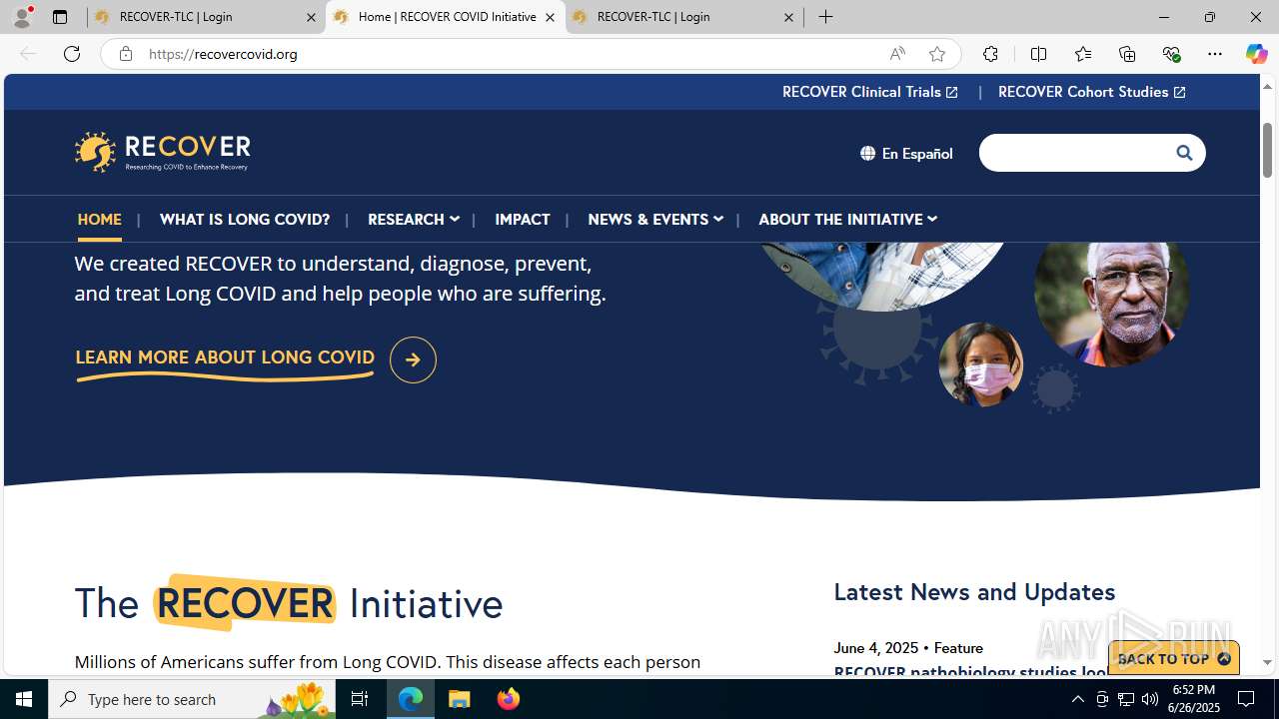This screenshot has width=1279, height=719.
Task: Click the masked girl photo
Action: [980, 364]
